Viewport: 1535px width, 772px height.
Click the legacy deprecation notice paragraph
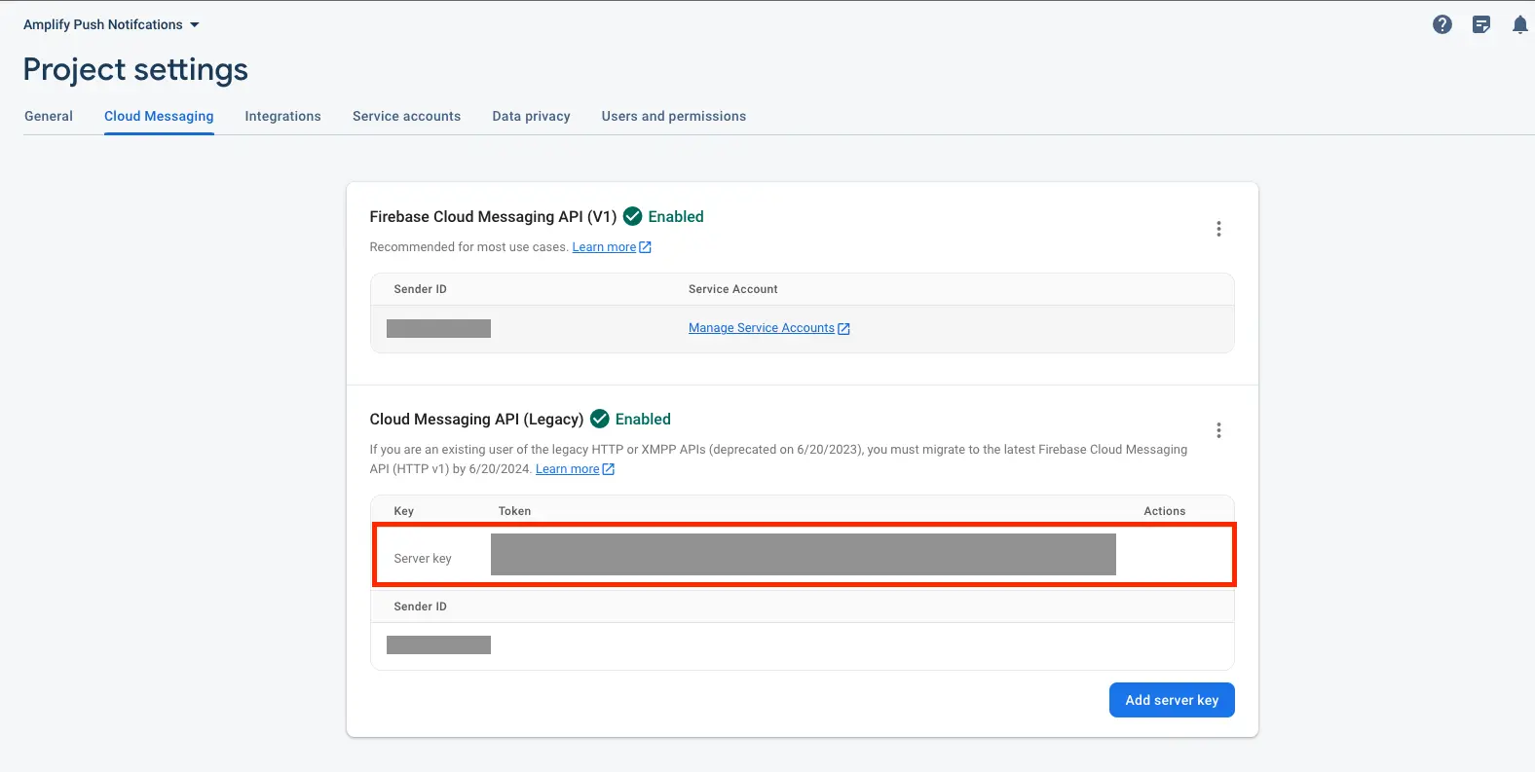778,460
